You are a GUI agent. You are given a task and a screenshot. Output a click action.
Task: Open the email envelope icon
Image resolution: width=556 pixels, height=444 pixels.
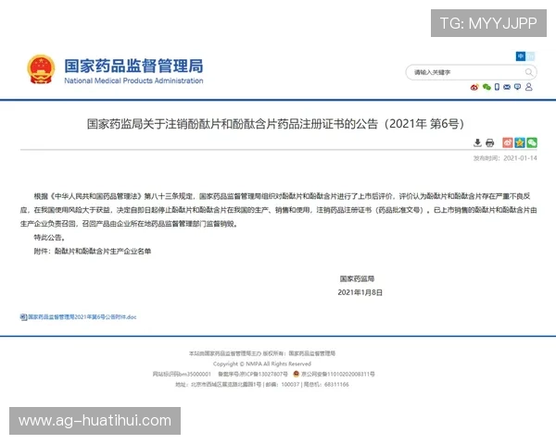click(507, 87)
